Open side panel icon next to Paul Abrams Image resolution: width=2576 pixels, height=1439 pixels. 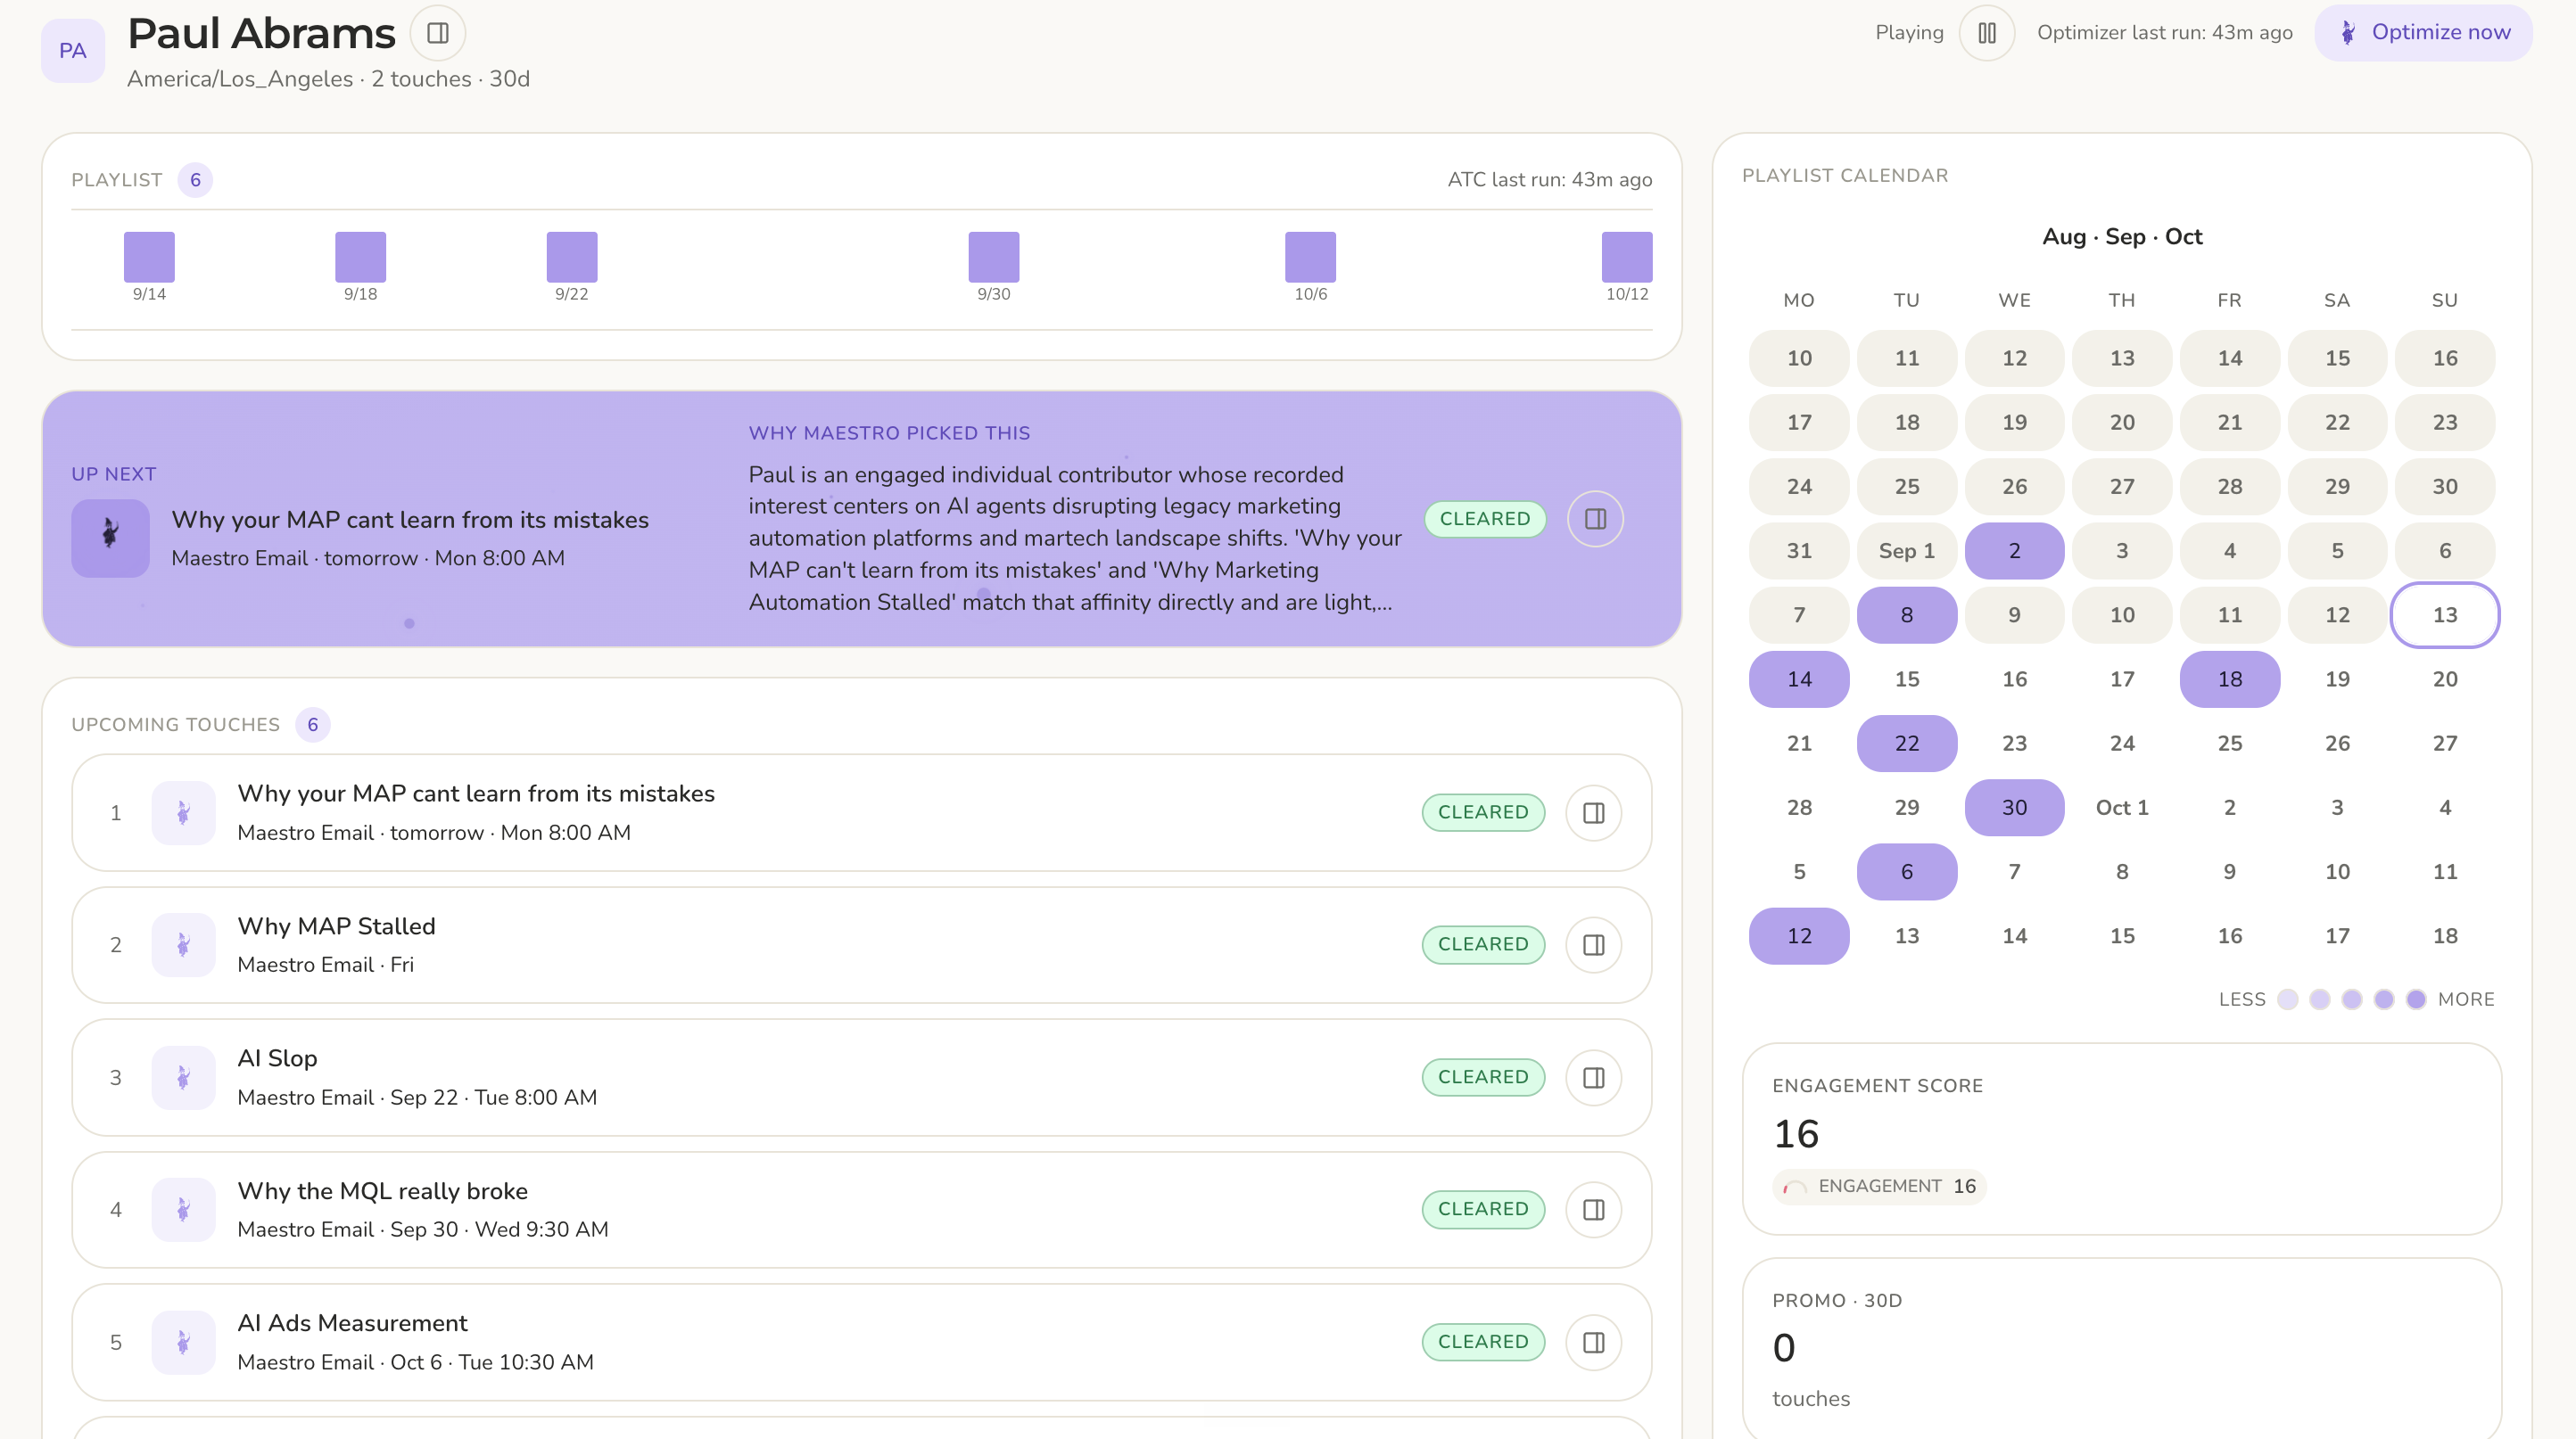[x=437, y=33]
